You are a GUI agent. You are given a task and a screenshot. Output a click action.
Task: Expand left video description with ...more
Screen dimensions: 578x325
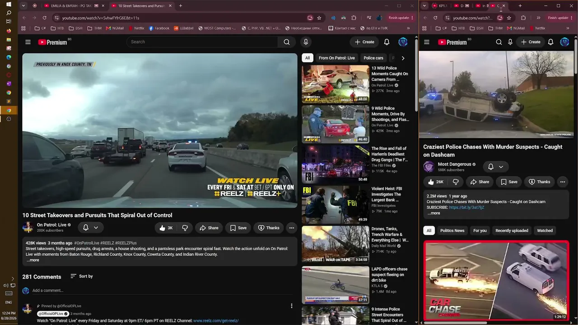tap(33, 260)
